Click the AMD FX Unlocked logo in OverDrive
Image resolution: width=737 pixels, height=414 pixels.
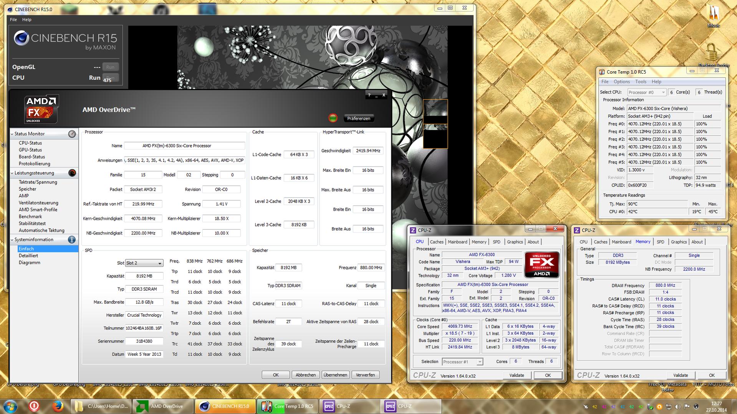[41, 109]
